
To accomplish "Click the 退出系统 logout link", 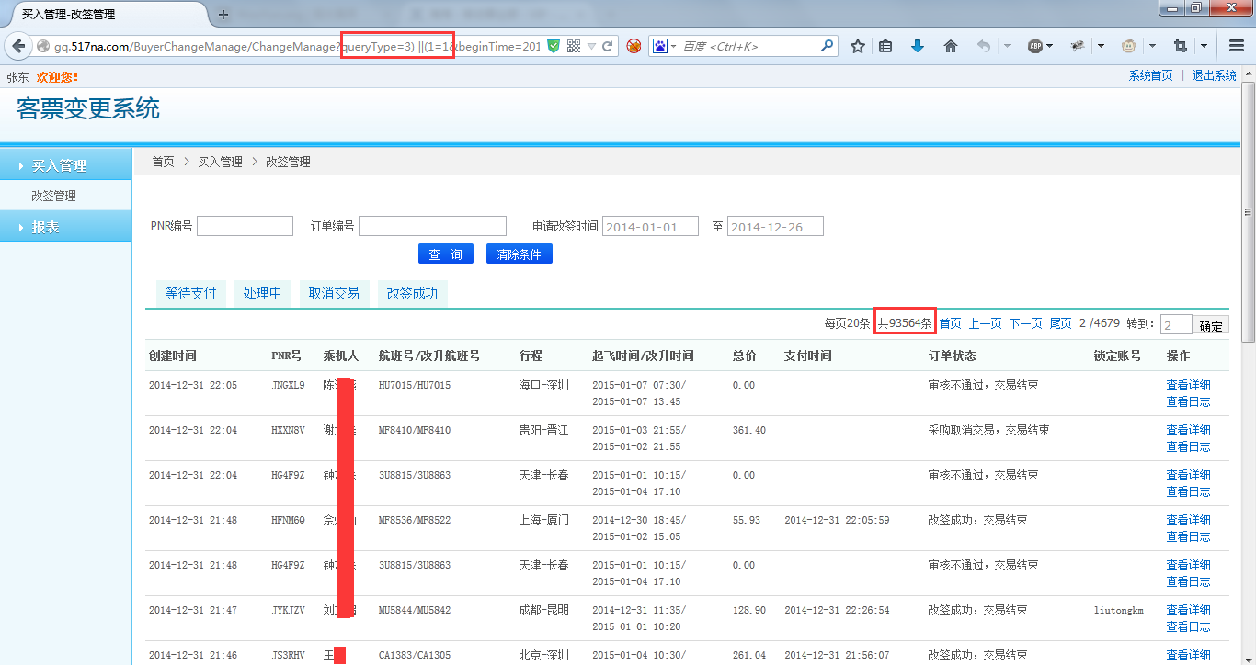I will (1215, 75).
